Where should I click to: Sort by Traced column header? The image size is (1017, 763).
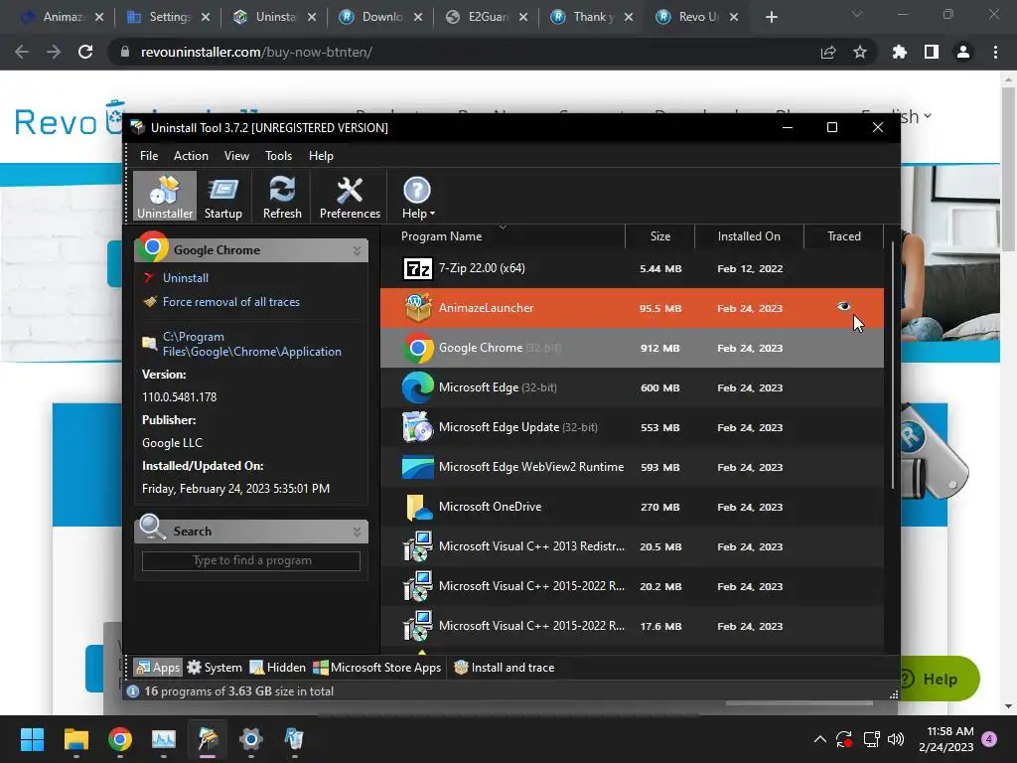(x=844, y=236)
